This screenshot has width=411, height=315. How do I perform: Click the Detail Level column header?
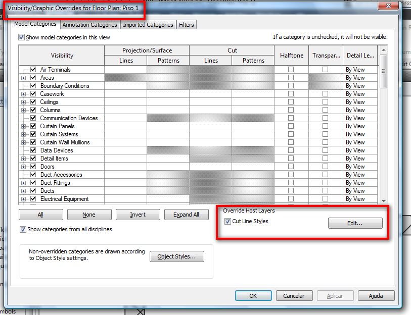point(360,55)
